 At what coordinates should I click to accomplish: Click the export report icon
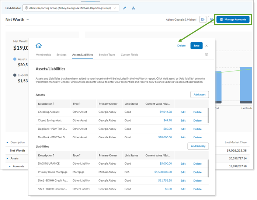point(203,20)
